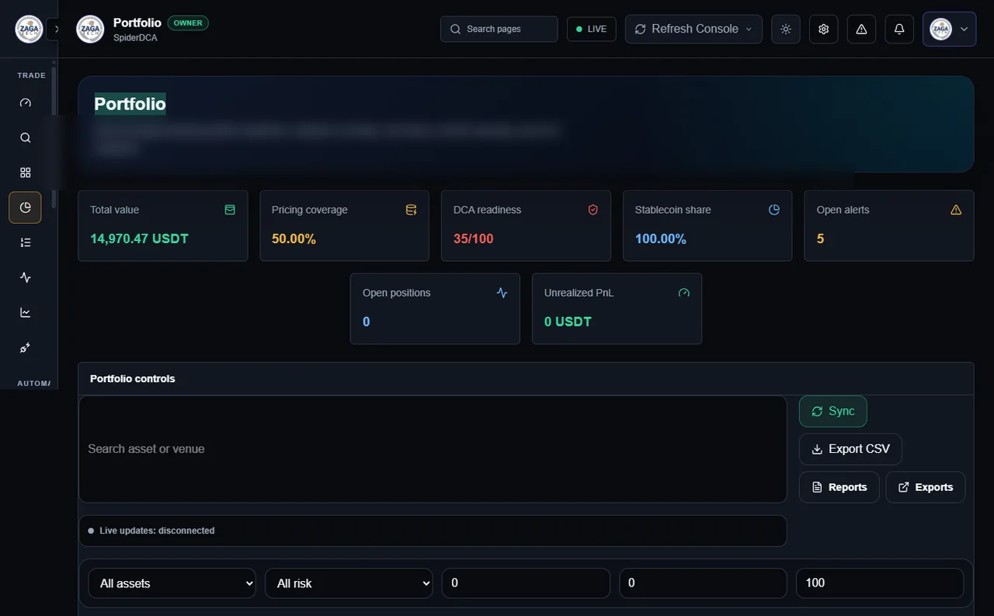Open the grid apps icon in sidebar
Image resolution: width=994 pixels, height=616 pixels.
pos(25,172)
